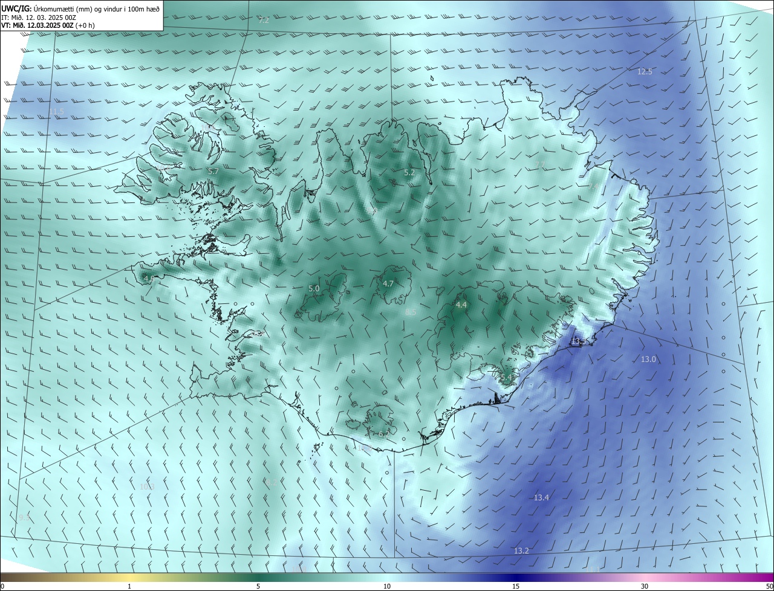Click the 13.2 value at the southeast coastline
The height and width of the screenshot is (591, 774).
578,341
